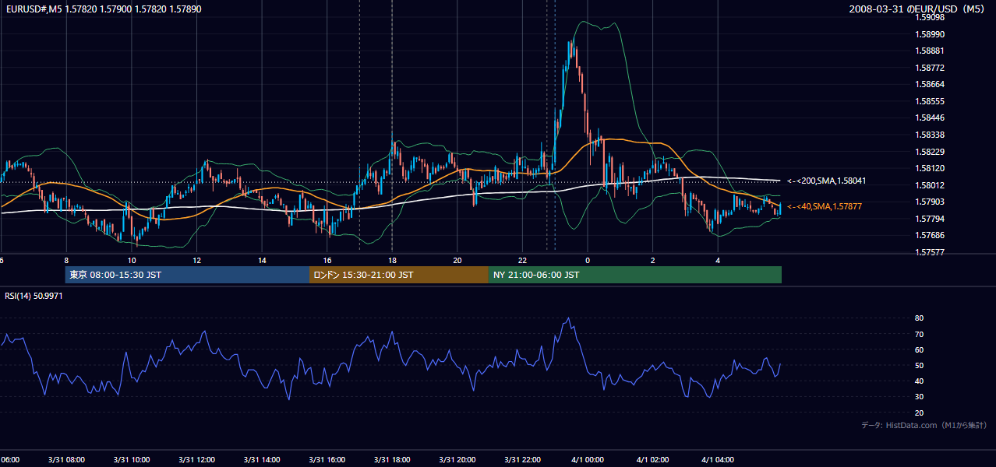The width and height of the screenshot is (996, 467).
Task: Click hour marker 4 under the price chart
Action: (718, 260)
